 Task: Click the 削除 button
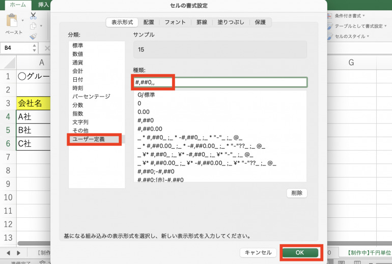pyautogui.click(x=297, y=193)
